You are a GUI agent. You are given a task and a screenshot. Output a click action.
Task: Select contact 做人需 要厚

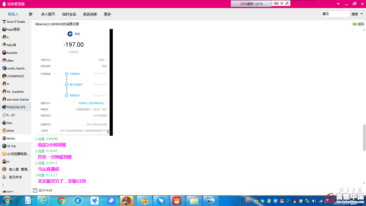(x=16, y=170)
